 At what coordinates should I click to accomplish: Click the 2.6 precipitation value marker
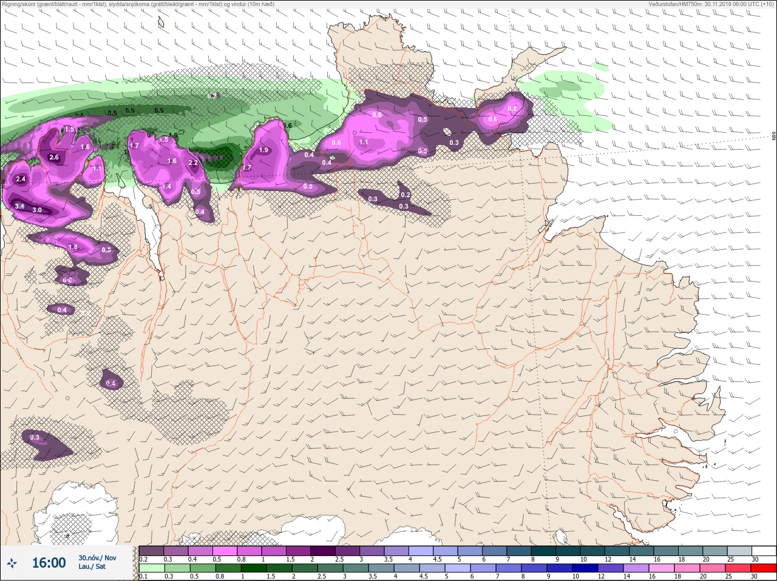point(54,157)
